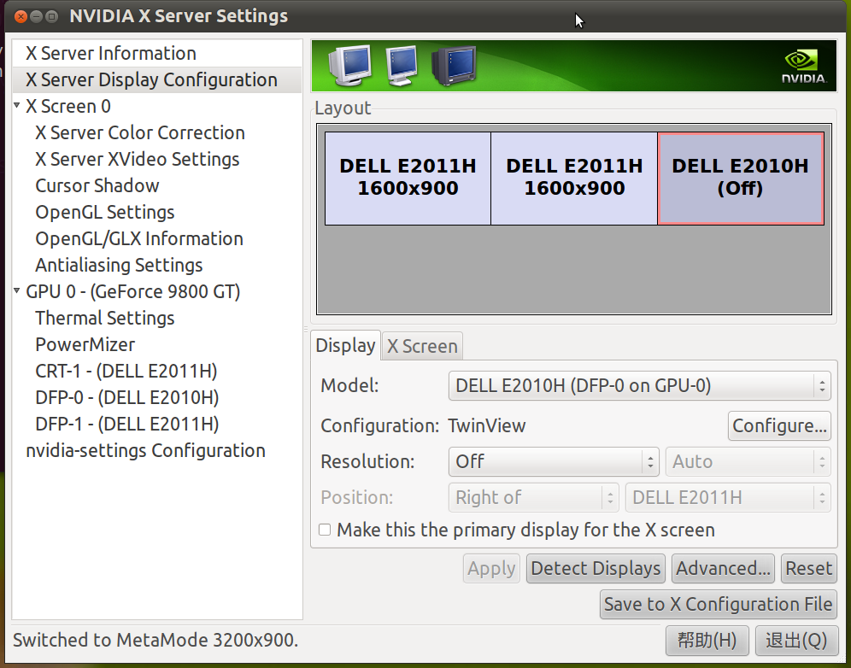Screen dimensions: 851x668
Task: Click the NVIDIA logo in banner
Action: click(804, 67)
